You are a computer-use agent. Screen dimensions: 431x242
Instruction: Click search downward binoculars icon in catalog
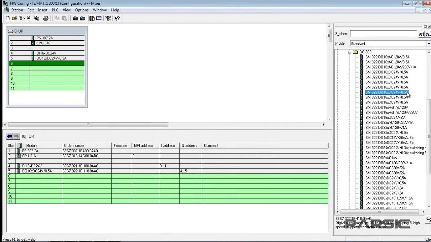pyautogui.click(x=428, y=34)
